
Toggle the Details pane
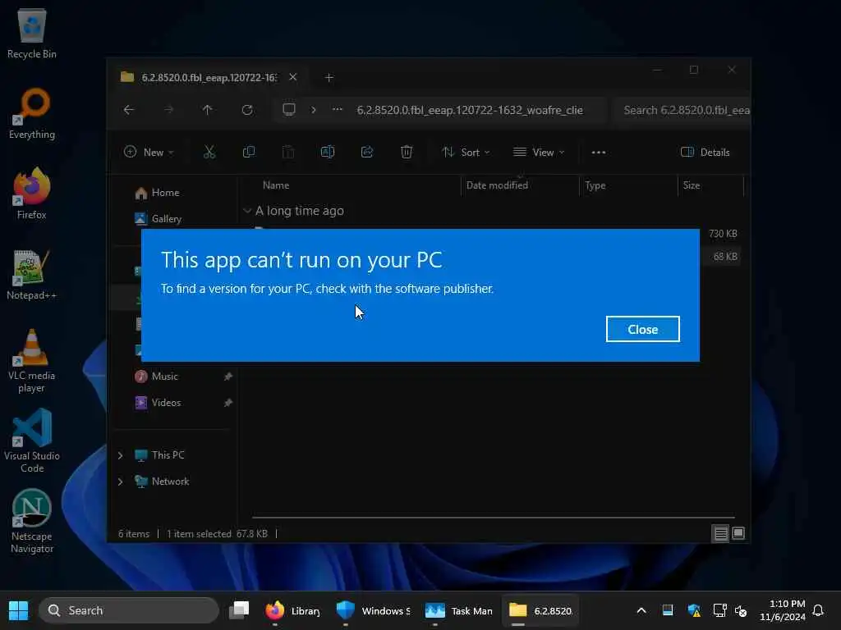pos(705,152)
